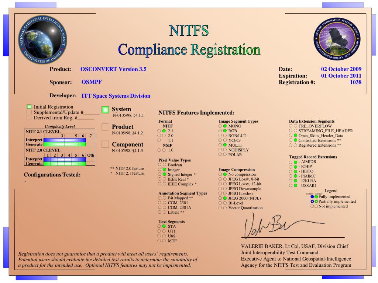
Task: Click the Oth column in NITF 2.0 CLEVEL
Action: [x=91, y=155]
